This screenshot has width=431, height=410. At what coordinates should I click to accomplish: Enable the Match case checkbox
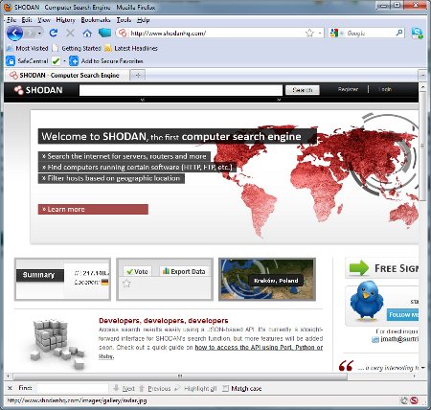[225, 389]
